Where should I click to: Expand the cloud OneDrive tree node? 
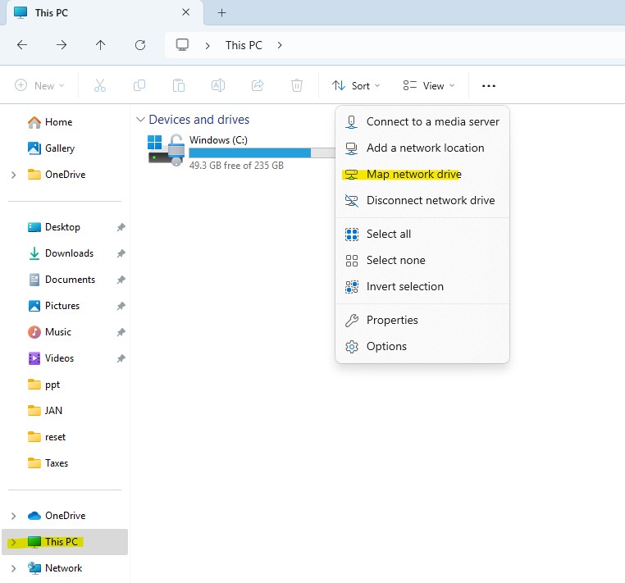(14, 516)
